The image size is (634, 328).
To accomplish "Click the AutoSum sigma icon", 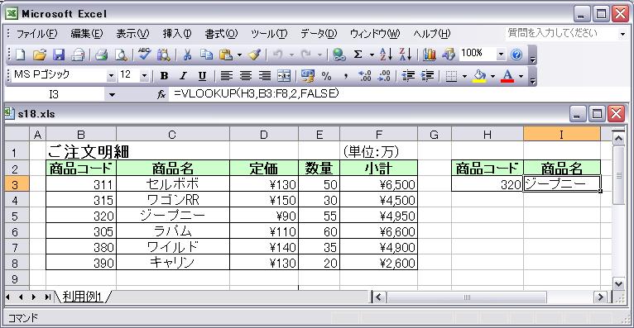I will [358, 55].
